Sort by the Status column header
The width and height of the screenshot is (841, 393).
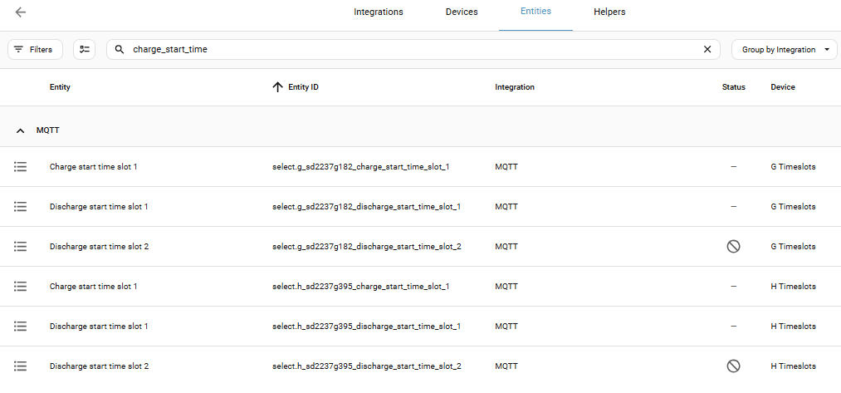point(733,87)
